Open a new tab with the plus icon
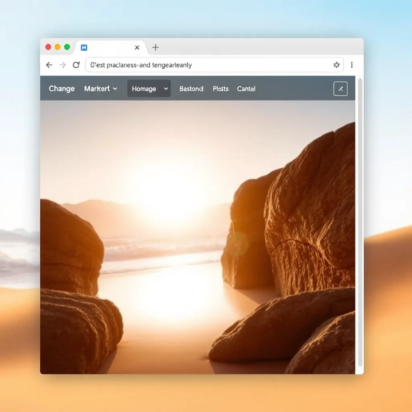Screen dimensions: 412x412 point(155,47)
